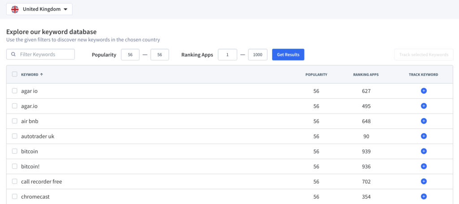Check the 'agar io' row checkbox
The width and height of the screenshot is (459, 204).
pos(15,91)
